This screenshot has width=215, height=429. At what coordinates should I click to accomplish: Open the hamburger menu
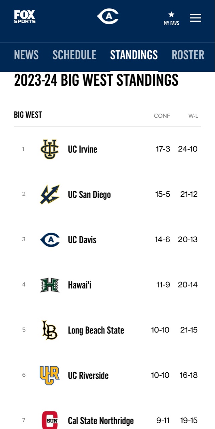(x=196, y=18)
